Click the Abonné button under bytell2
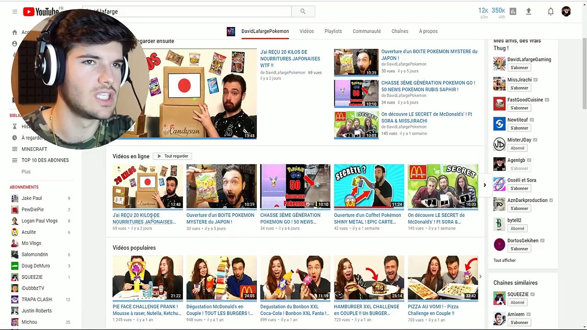The image size is (587, 330). [x=517, y=229]
